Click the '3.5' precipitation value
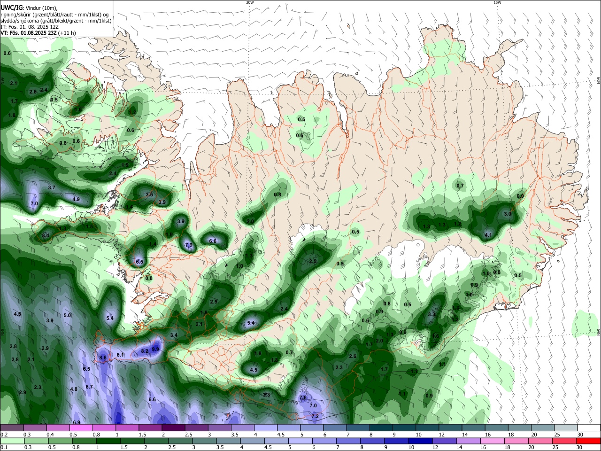 point(149,194)
